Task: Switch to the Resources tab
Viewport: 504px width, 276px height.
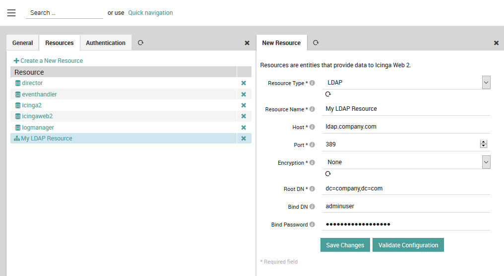Action: point(60,43)
